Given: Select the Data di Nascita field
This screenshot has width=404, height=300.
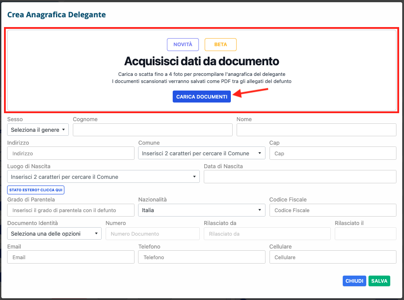Looking at the screenshot, I should click(x=300, y=177).
